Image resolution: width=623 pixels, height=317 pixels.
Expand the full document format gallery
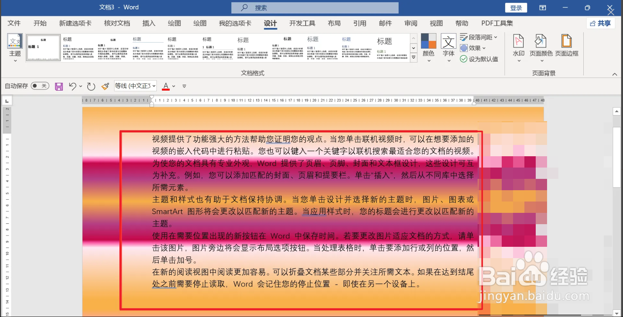pos(414,57)
